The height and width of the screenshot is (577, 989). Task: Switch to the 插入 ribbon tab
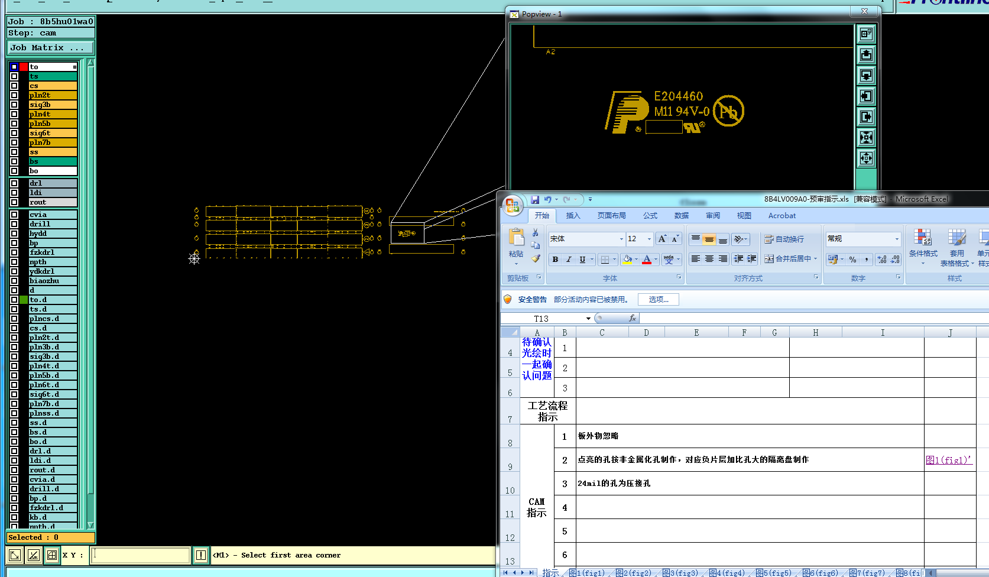click(x=573, y=216)
